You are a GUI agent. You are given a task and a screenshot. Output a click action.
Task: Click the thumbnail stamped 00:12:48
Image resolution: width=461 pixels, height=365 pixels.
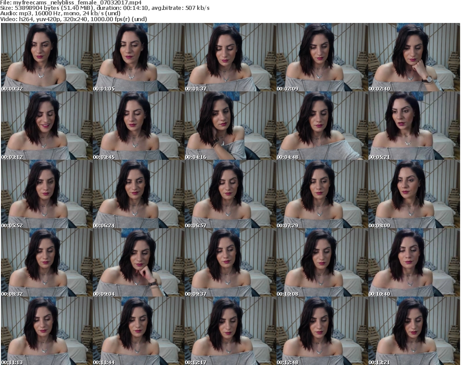pos(322,331)
